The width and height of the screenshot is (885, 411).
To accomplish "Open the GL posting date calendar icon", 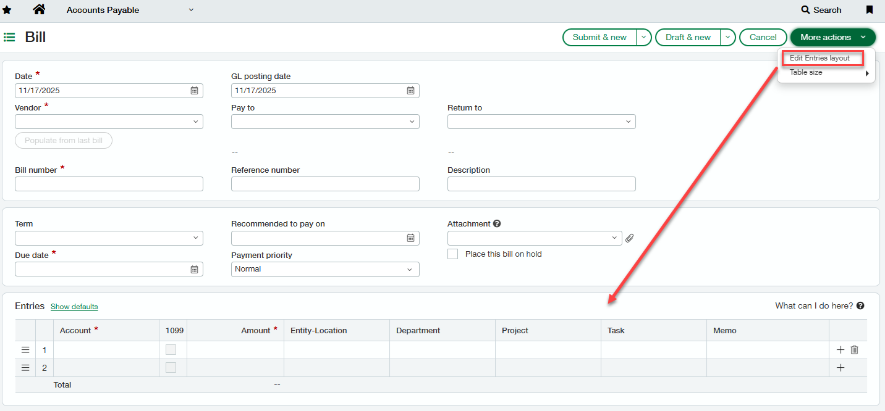I will pyautogui.click(x=410, y=91).
